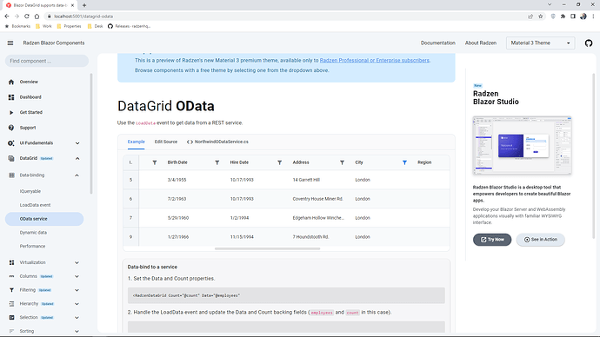Expand the Filtering section chevron
The width and height of the screenshot is (600, 337).
point(77,290)
